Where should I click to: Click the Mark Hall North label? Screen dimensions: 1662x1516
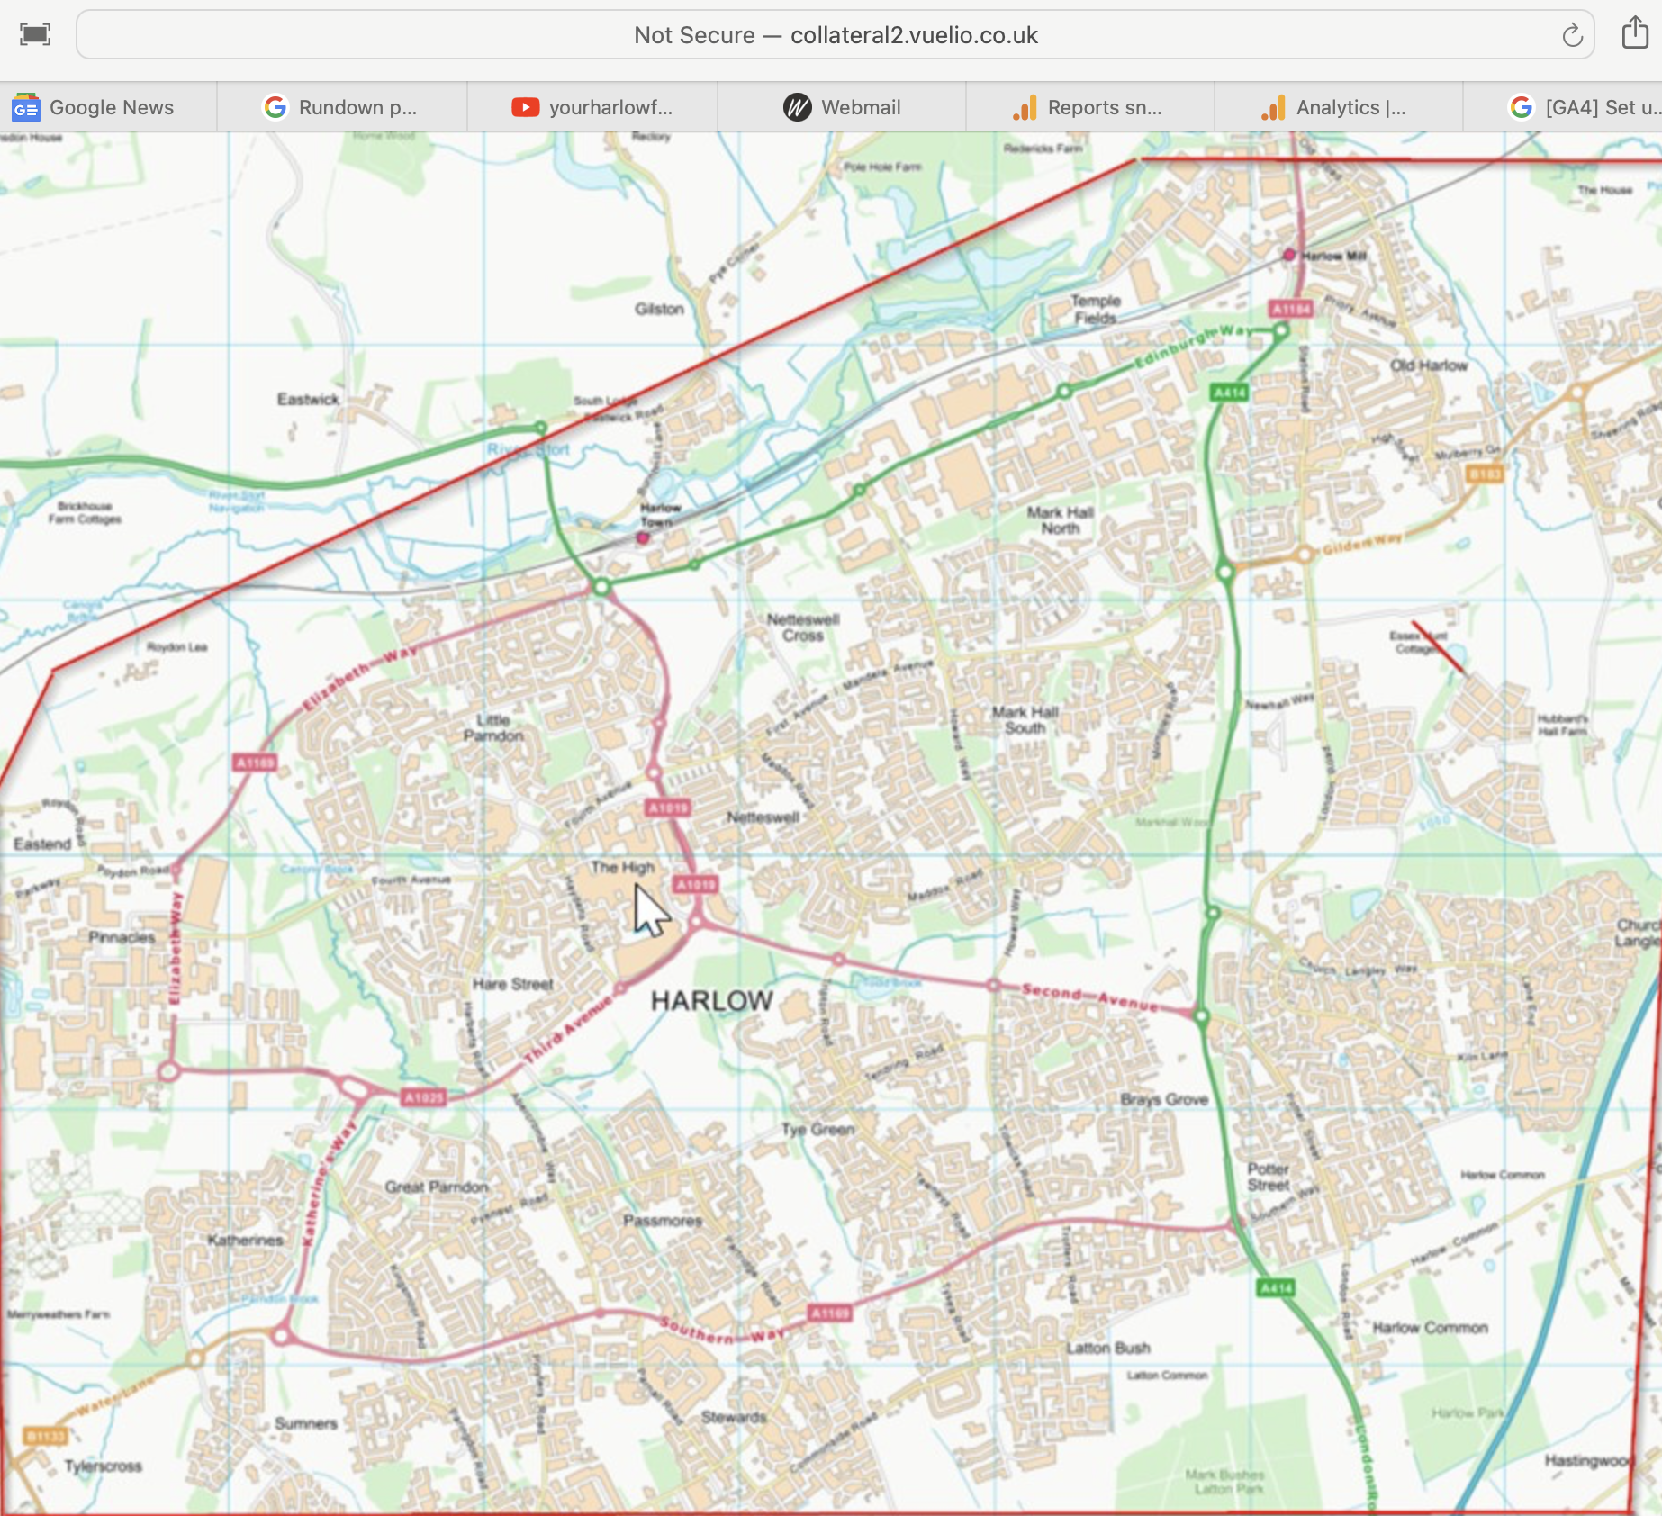[1061, 520]
